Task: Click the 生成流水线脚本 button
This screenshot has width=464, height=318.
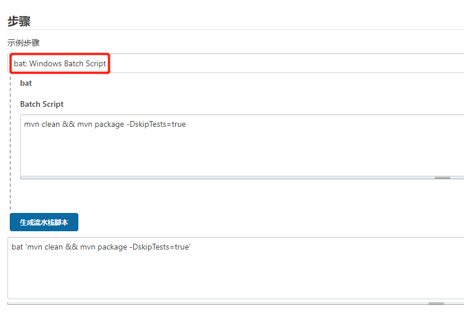Action: [x=44, y=222]
